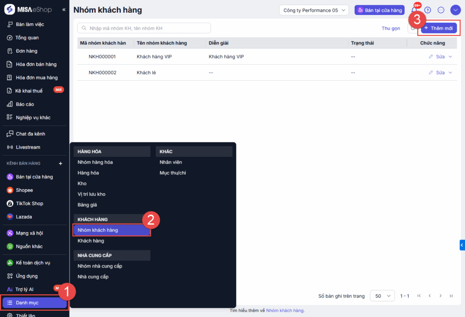
Task: Click Thu gọn link
Action: click(x=391, y=28)
